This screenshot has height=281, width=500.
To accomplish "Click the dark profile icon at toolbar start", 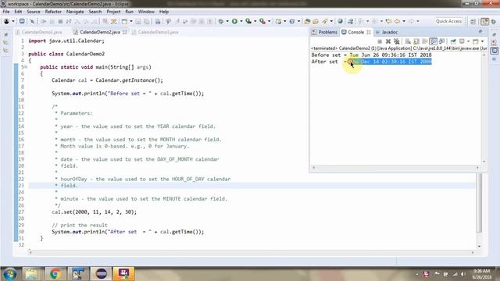I will tap(7, 21).
